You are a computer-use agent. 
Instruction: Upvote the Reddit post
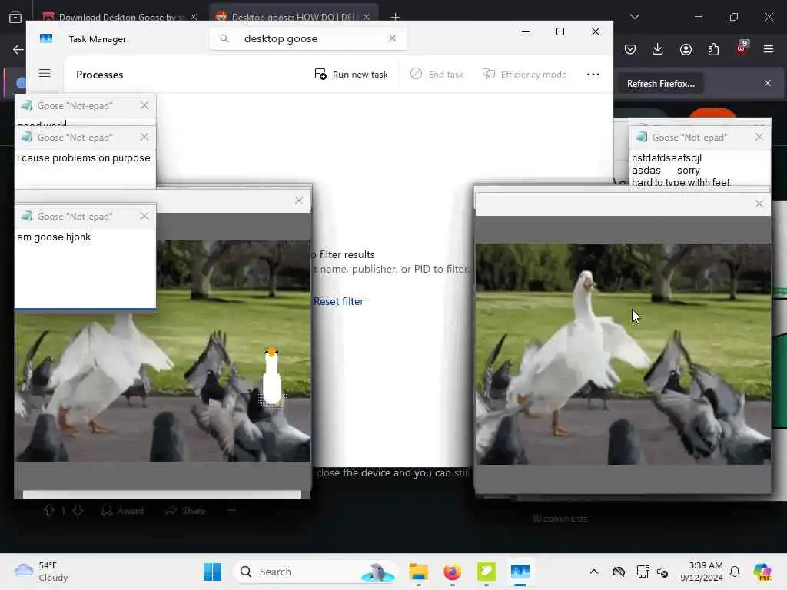(48, 511)
